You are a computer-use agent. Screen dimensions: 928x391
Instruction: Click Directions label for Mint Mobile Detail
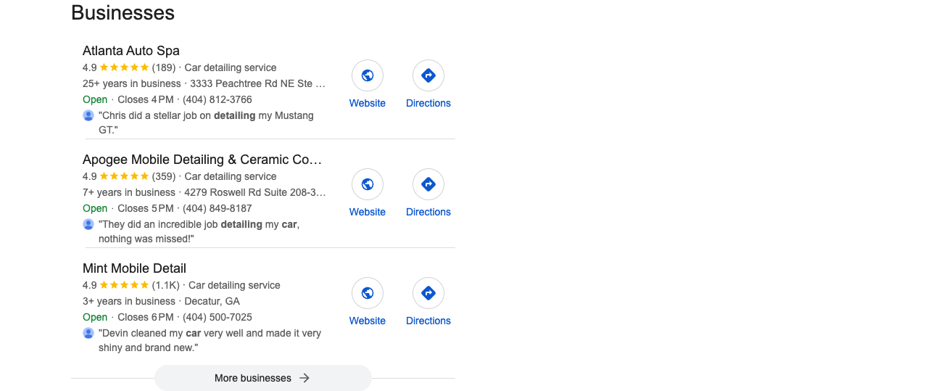[428, 321]
